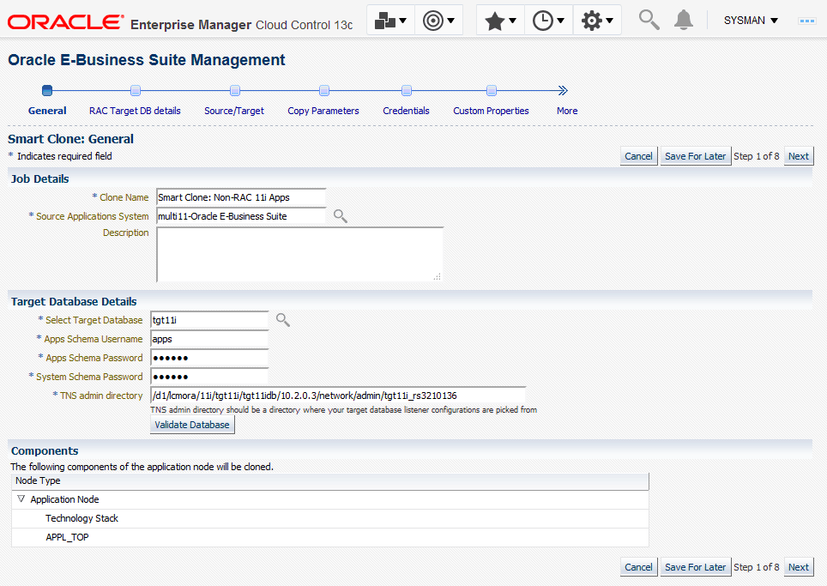Focus the Apps Schema Password field
The width and height of the screenshot is (827, 586).
[x=209, y=358]
